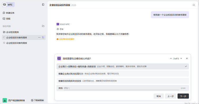Click dialog robot icon beside question

click(x=59, y=59)
